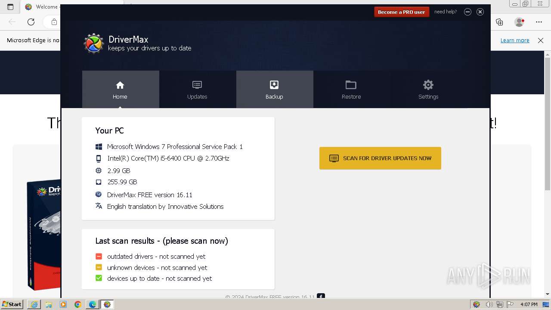Viewport: 551px width, 310px height.
Task: Launch Internet Explorer from taskbar
Action: click(x=34, y=304)
